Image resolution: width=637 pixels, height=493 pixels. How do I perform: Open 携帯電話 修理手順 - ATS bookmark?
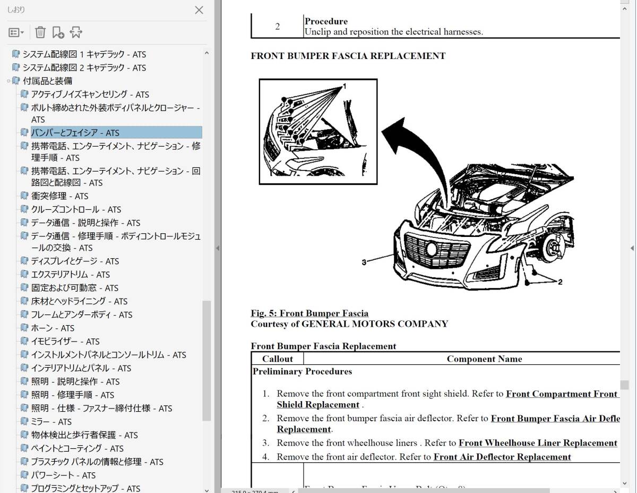(x=116, y=152)
